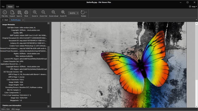This screenshot has width=198, height=111.
Task: Close the Butterfly.jpg tab
Action: pos(23,20)
